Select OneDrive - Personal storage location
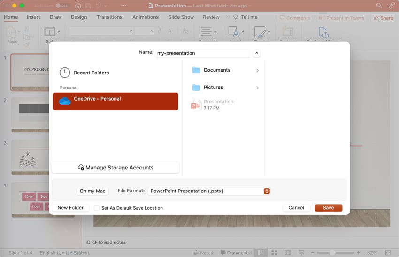The image size is (399, 257). [x=115, y=101]
